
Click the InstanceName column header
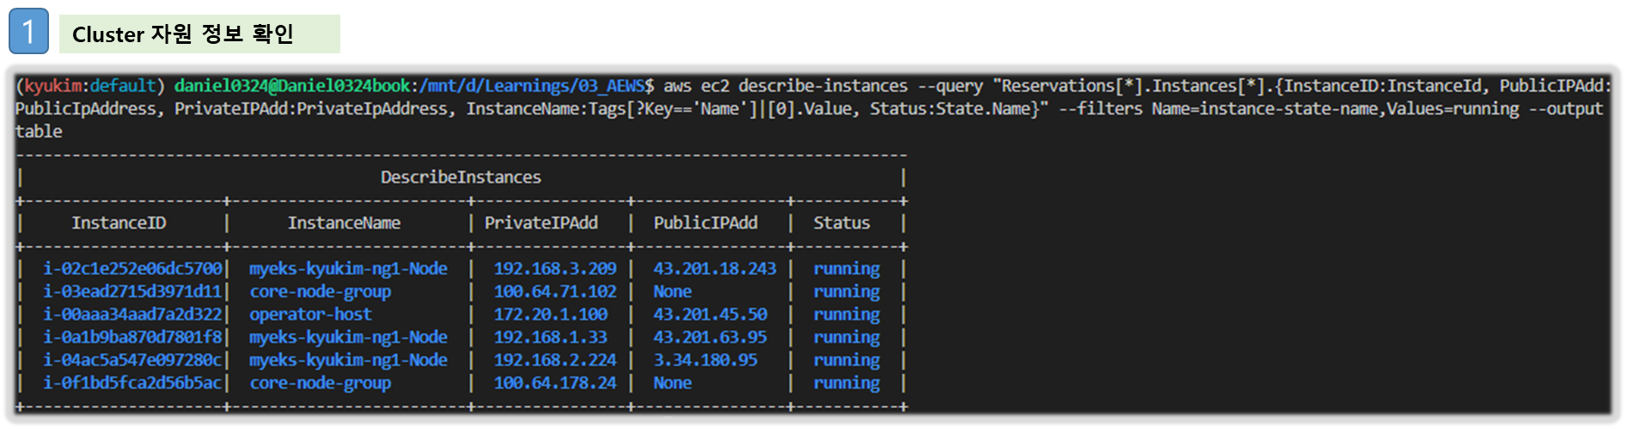tap(344, 223)
